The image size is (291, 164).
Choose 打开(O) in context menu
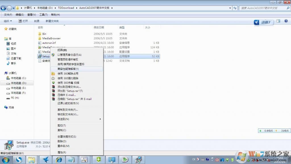[x=76, y=50]
